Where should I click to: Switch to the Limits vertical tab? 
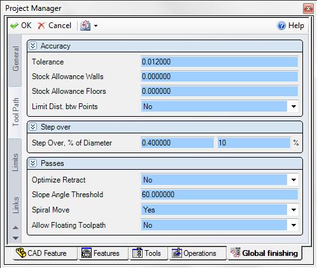pos(15,163)
